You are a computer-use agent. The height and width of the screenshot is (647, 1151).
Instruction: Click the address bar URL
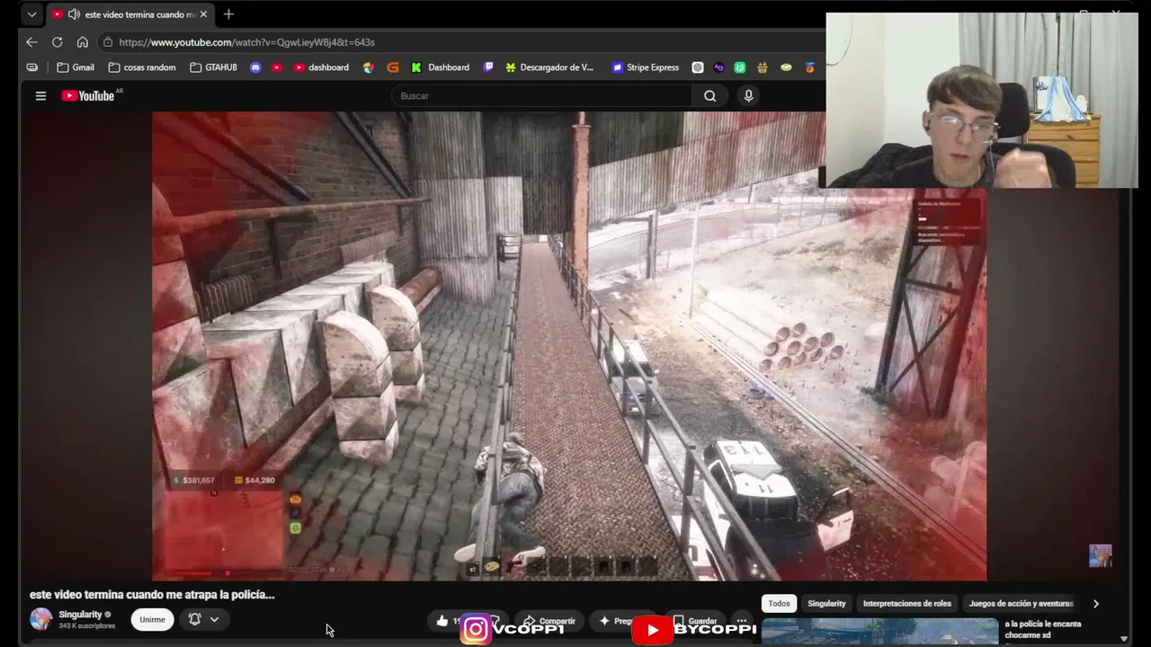[x=246, y=42]
